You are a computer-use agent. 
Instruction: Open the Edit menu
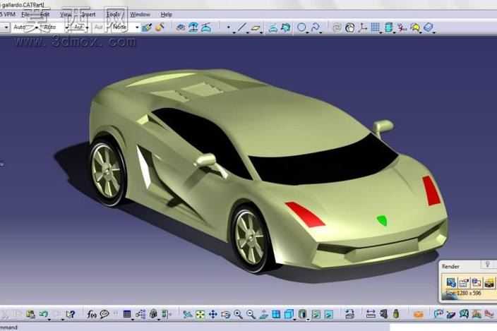click(x=45, y=15)
